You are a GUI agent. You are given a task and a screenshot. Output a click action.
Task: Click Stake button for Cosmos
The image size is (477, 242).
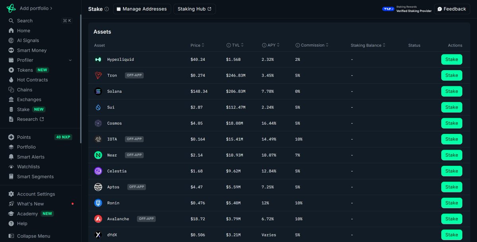click(452, 123)
